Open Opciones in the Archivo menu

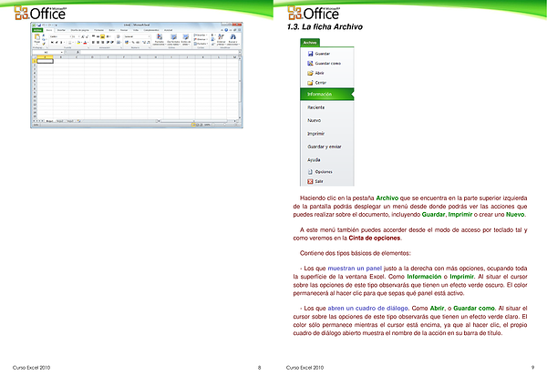[320, 172]
